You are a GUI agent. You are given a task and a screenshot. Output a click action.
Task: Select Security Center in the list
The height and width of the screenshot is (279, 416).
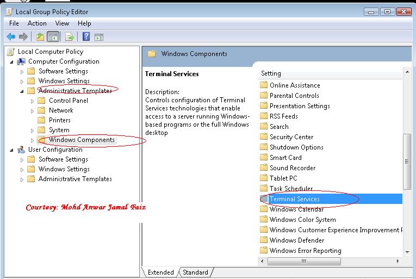[x=291, y=137]
